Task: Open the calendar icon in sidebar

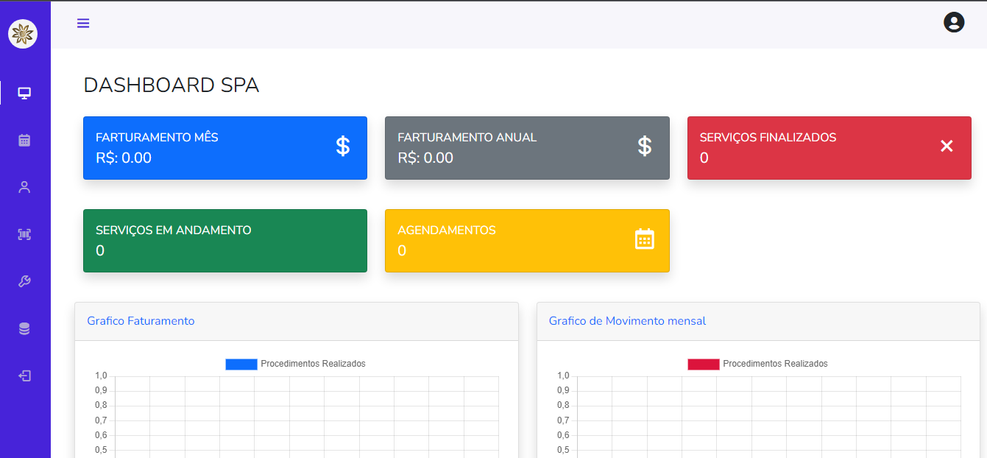Action: pyautogui.click(x=24, y=140)
